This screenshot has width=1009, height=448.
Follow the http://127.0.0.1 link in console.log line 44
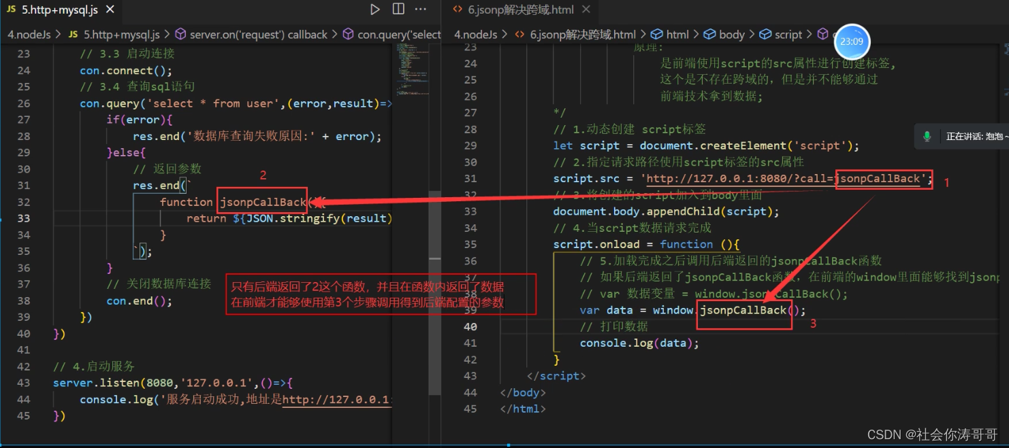[x=336, y=400]
